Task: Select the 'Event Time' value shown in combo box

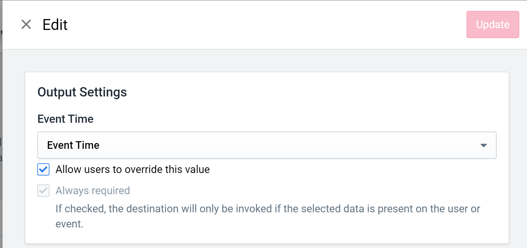Action: 73,145
